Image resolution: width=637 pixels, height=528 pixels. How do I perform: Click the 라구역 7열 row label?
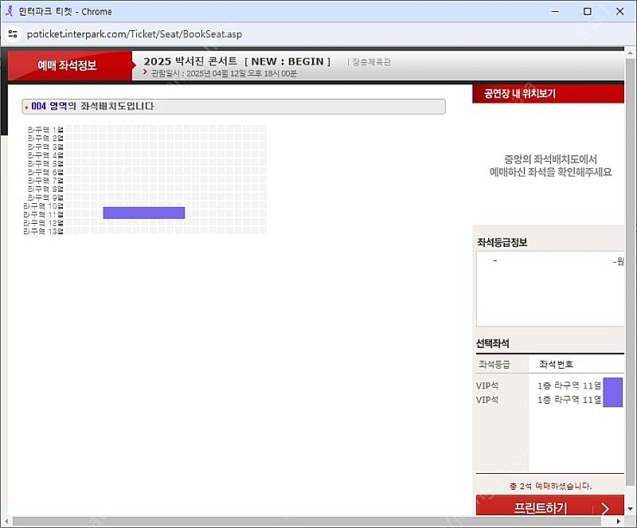pos(45,181)
